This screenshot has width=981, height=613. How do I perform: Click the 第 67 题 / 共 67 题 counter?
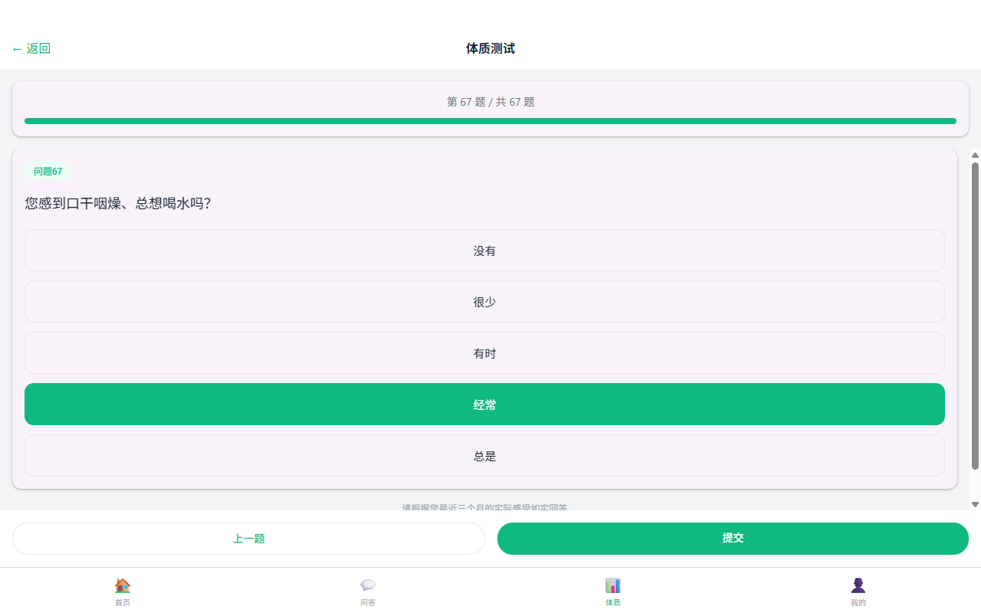pos(490,102)
